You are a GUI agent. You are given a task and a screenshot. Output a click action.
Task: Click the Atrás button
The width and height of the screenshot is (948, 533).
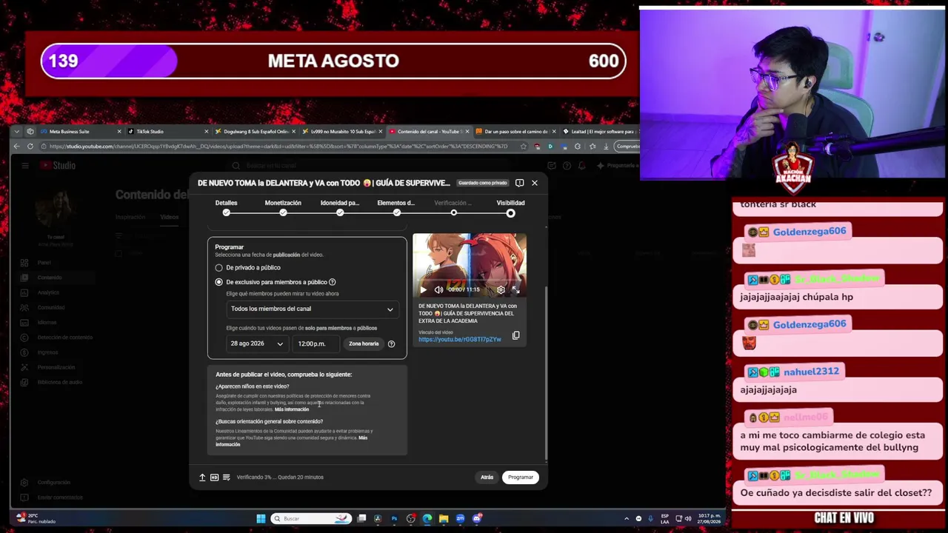pos(487,477)
